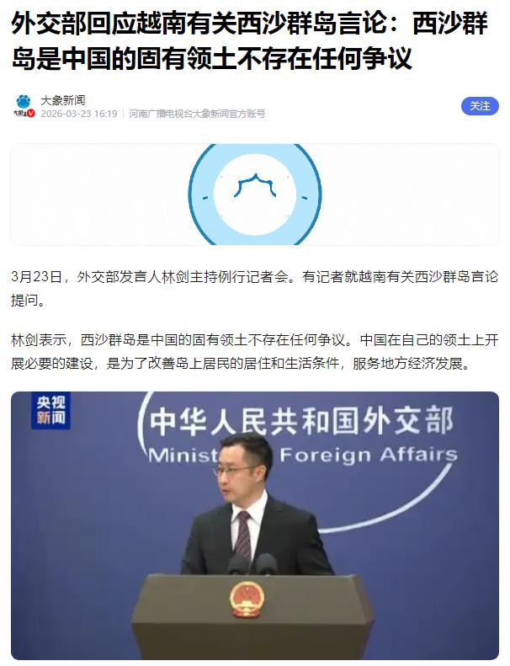Open the loading image placeholder banner
The width and height of the screenshot is (510, 666).
coord(255,194)
